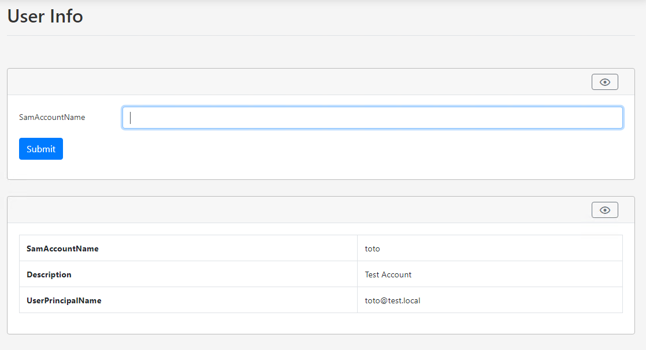
Task: Click the User Info page heading
Action: [45, 17]
